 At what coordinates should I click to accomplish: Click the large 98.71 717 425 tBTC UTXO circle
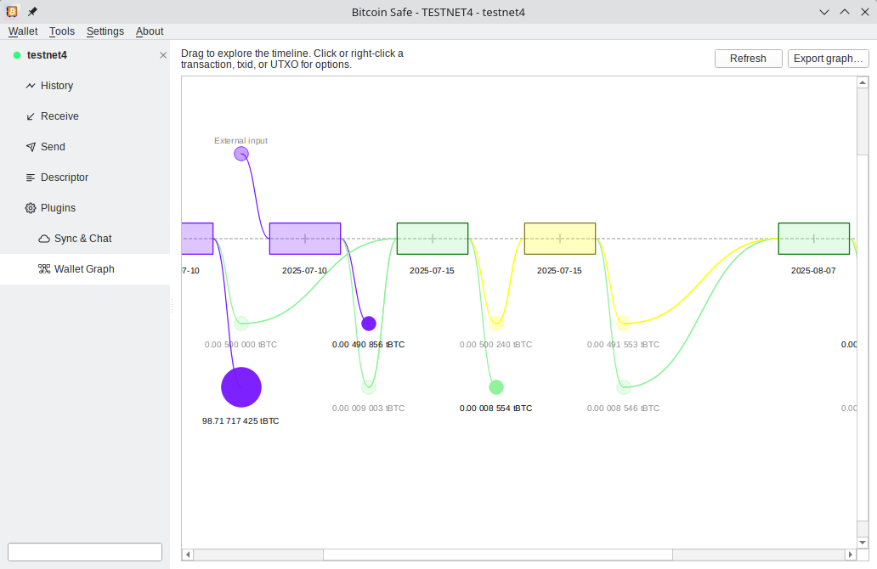(x=241, y=386)
